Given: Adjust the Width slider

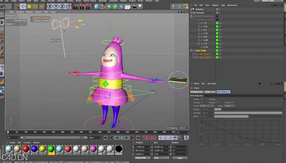Looking at the screenshot, I should [x=248, y=116].
